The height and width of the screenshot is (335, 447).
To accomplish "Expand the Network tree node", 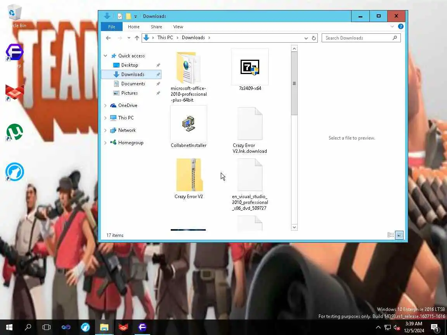I will pyautogui.click(x=106, y=130).
